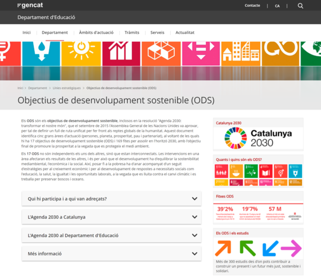
Task: Open the Departament menu item
Action: coord(54,33)
